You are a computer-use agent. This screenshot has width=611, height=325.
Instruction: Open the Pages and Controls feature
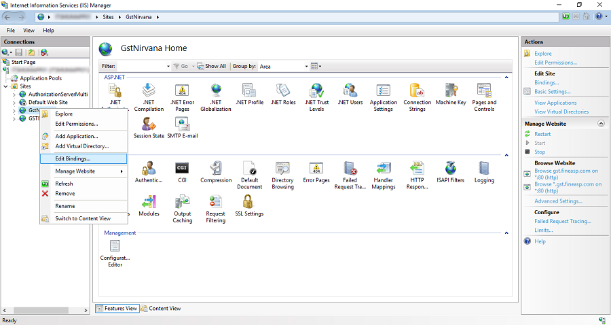point(484,97)
